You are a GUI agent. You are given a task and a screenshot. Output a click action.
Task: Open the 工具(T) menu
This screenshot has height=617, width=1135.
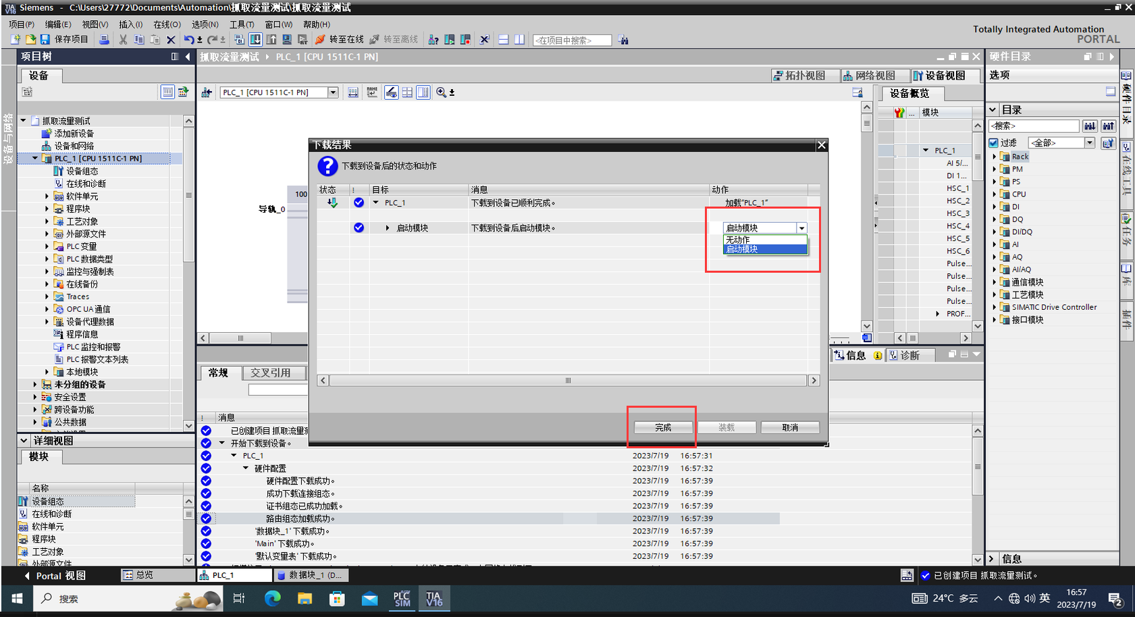click(x=242, y=24)
